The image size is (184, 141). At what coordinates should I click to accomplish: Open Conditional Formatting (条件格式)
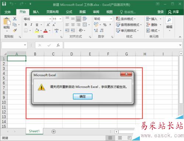click(126, 19)
